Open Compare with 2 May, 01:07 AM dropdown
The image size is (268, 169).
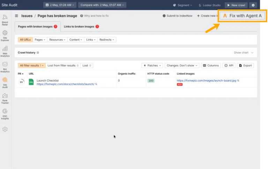(x=102, y=5)
